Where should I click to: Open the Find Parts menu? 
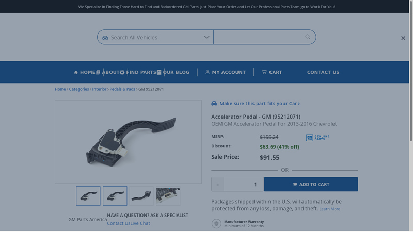[x=138, y=72]
